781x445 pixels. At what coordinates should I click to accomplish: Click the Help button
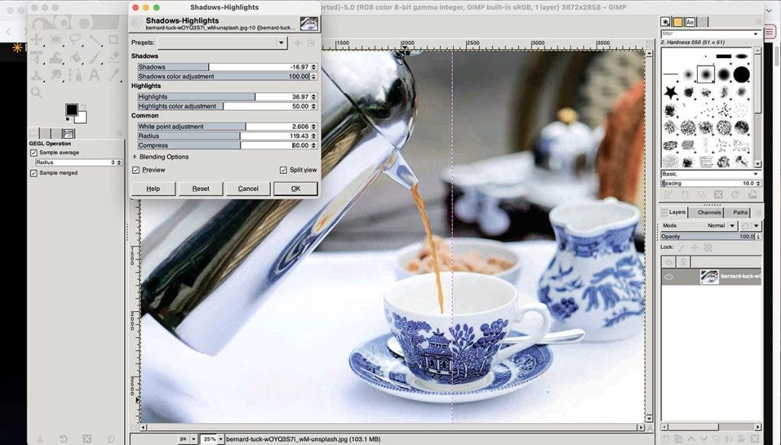pos(153,189)
